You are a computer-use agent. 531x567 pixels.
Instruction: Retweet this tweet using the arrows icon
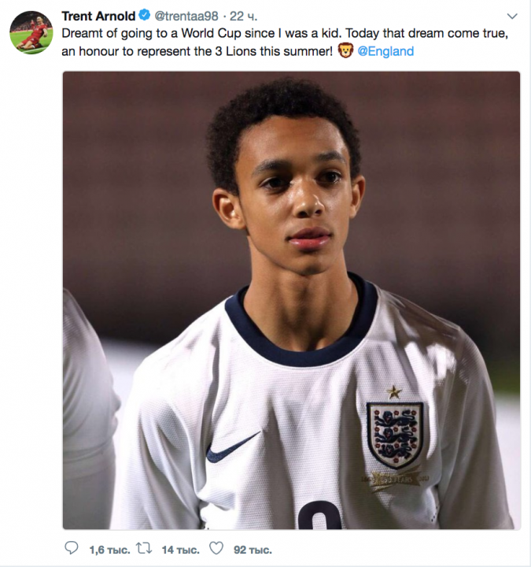(145, 548)
